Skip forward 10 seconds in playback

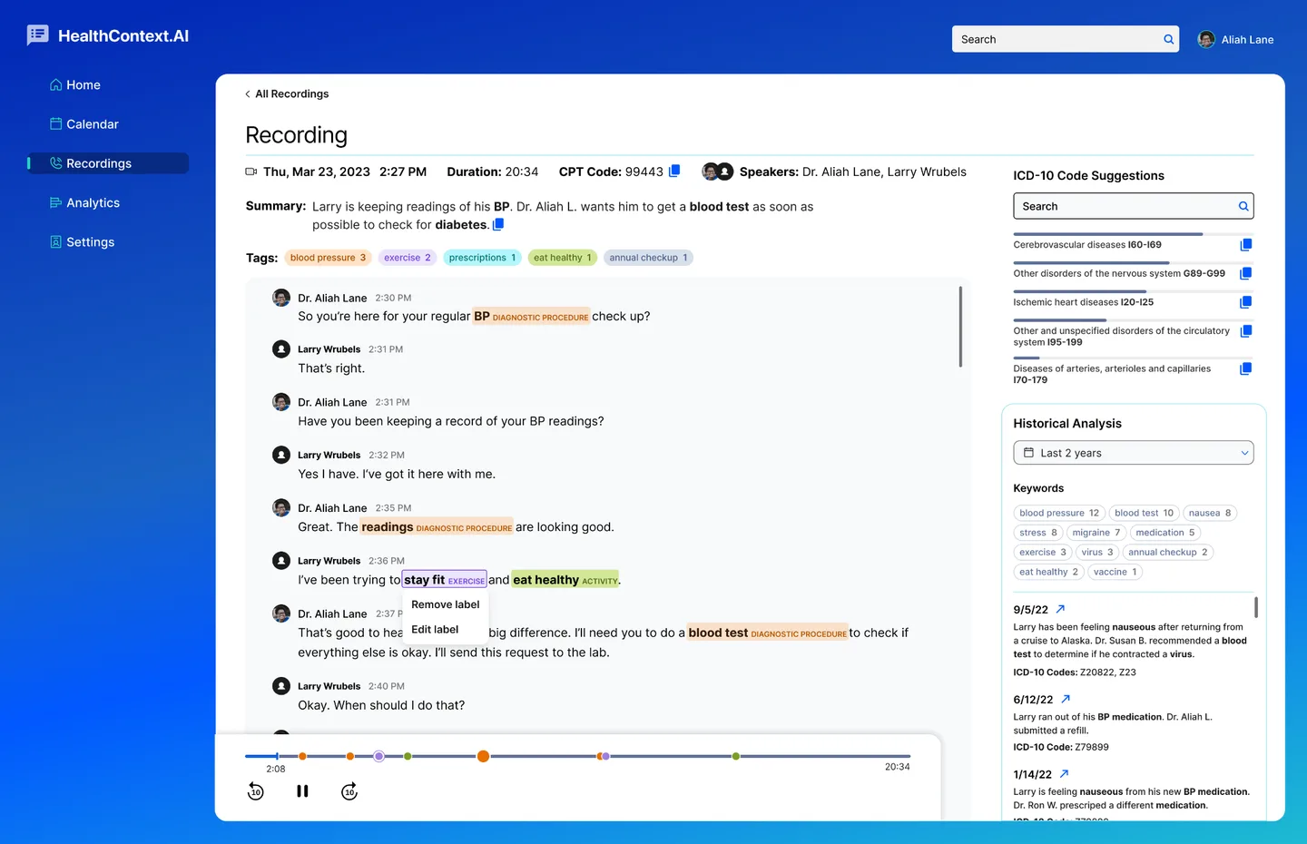point(349,790)
